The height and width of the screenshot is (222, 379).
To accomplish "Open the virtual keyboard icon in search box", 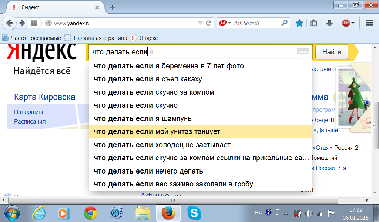I will [x=303, y=51].
